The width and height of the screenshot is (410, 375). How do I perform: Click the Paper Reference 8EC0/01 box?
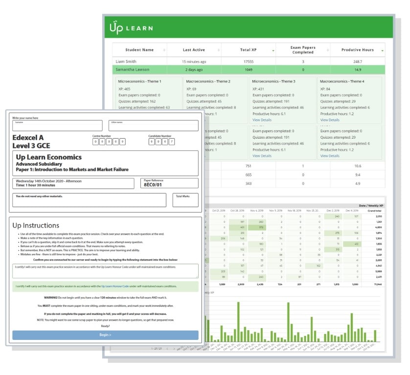click(169, 183)
